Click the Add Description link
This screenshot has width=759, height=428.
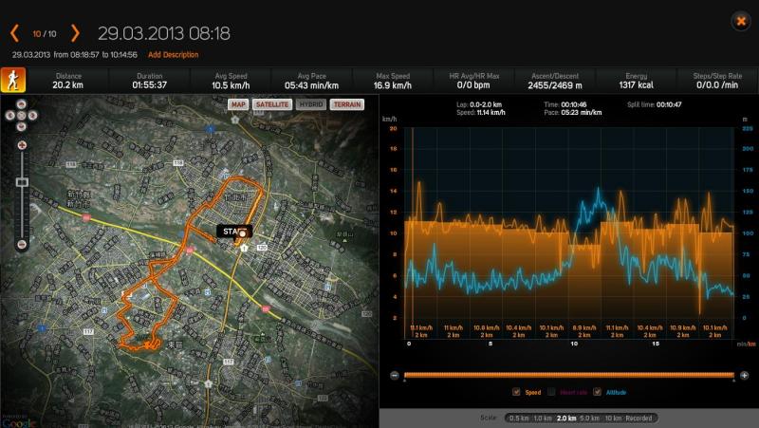[x=174, y=55]
